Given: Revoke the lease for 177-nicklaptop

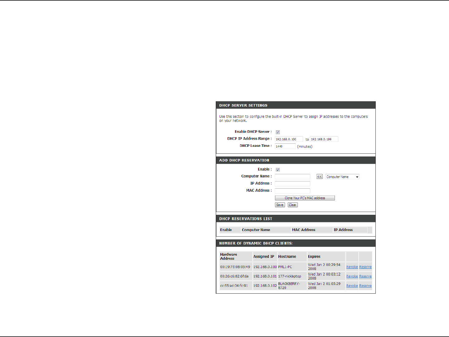Looking at the screenshot, I should pos(352,276).
